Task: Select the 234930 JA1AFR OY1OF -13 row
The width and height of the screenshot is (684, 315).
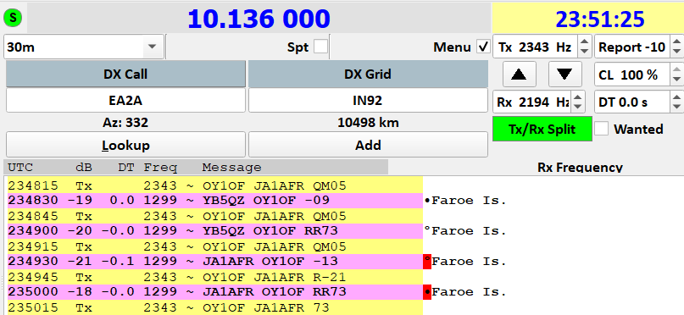Action: coord(214,262)
